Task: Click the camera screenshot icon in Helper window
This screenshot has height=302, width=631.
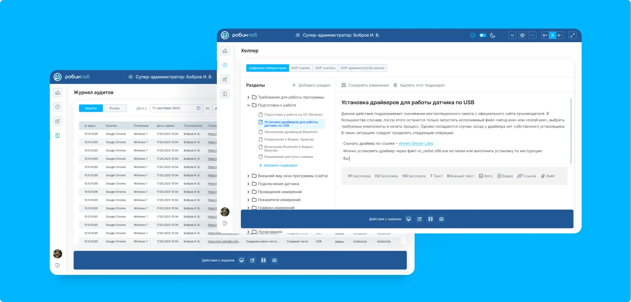Action: 441,219
